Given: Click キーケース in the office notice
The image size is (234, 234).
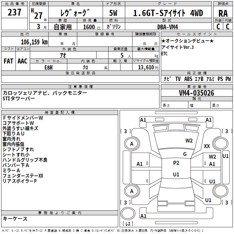Looking at the screenshot, I should pos(15,218).
